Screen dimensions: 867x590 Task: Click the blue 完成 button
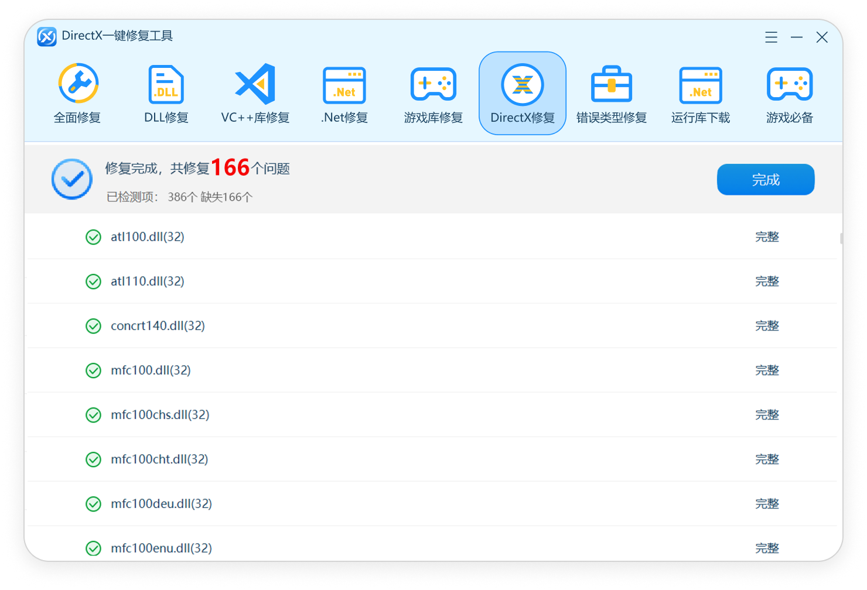[766, 180]
